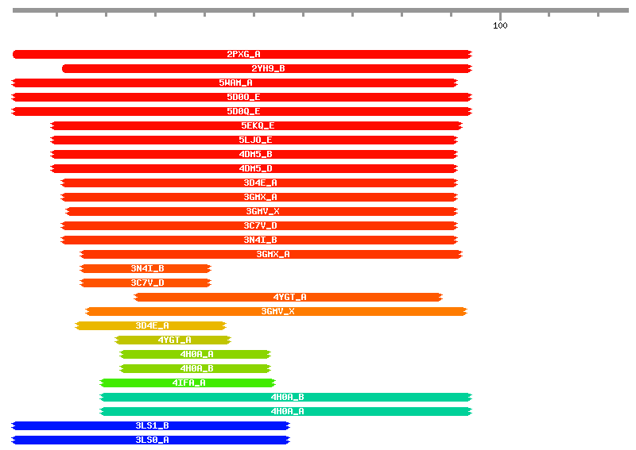Image resolution: width=636 pixels, height=450 pixels.
Task: Click the short olive 4YGT_A bar
Action: tap(173, 340)
